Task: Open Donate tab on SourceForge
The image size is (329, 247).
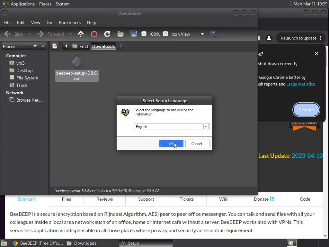Action: (x=264, y=199)
